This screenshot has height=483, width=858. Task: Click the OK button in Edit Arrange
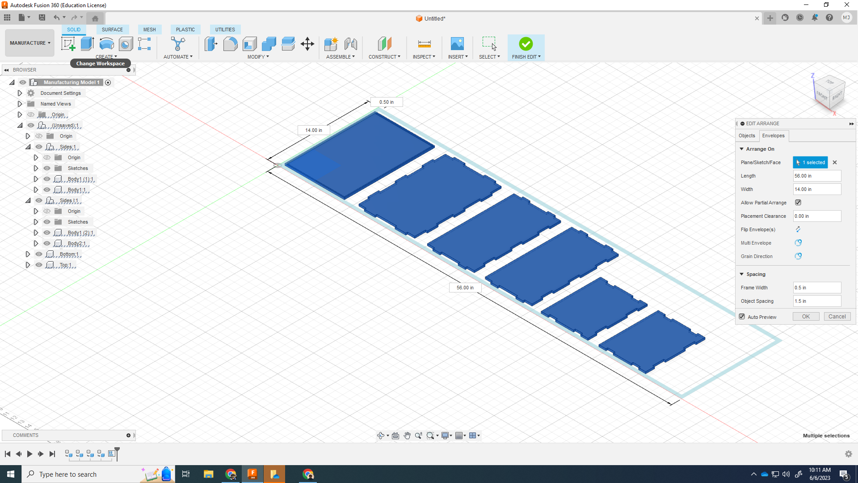[x=806, y=317]
